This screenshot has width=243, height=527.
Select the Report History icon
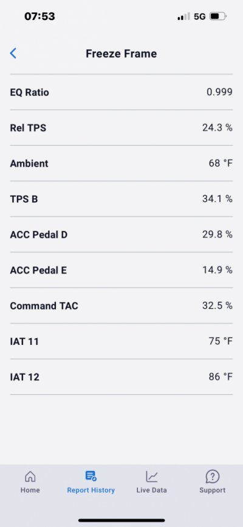pos(91,476)
